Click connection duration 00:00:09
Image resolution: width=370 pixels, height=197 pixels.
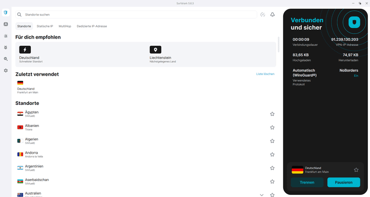click(301, 40)
